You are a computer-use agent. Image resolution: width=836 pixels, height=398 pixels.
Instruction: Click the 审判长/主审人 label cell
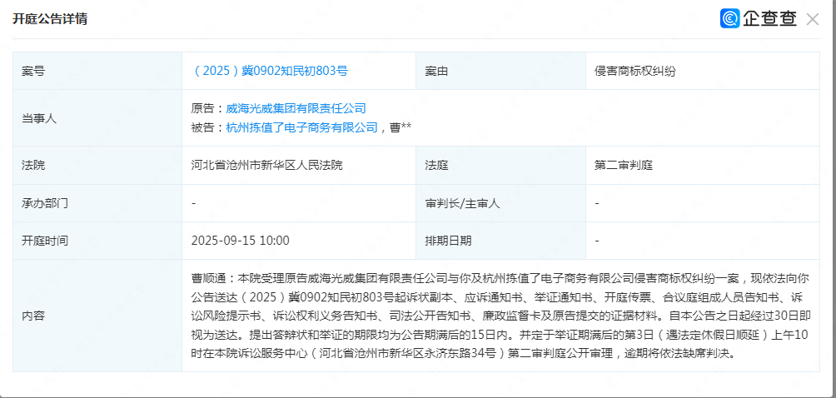point(500,203)
